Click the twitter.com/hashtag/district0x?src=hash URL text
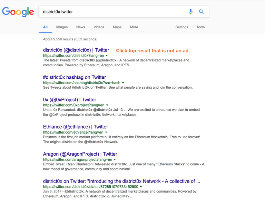 [82, 83]
